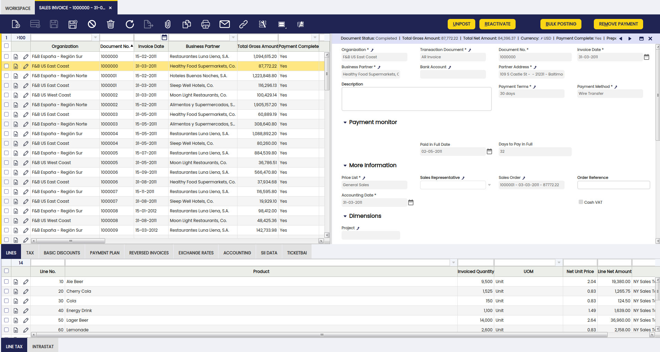Click the manage views icon
The height and width of the screenshot is (352, 660).
[282, 24]
